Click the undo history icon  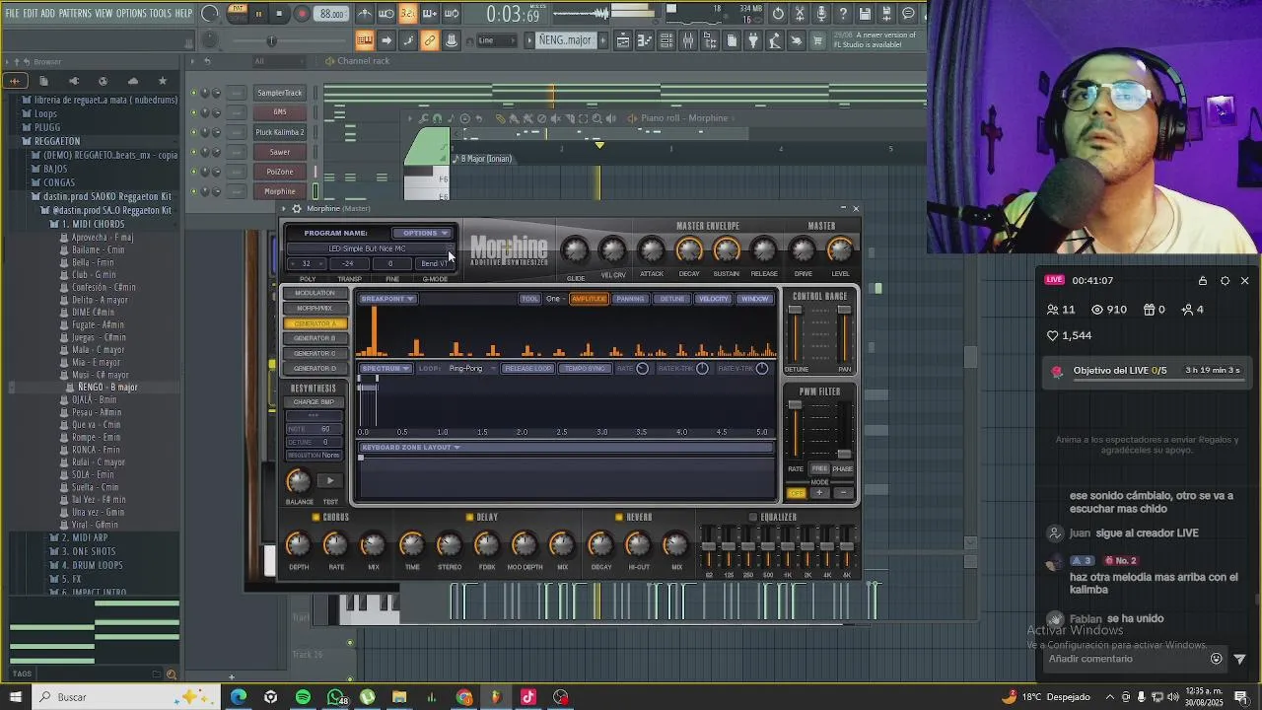click(778, 14)
